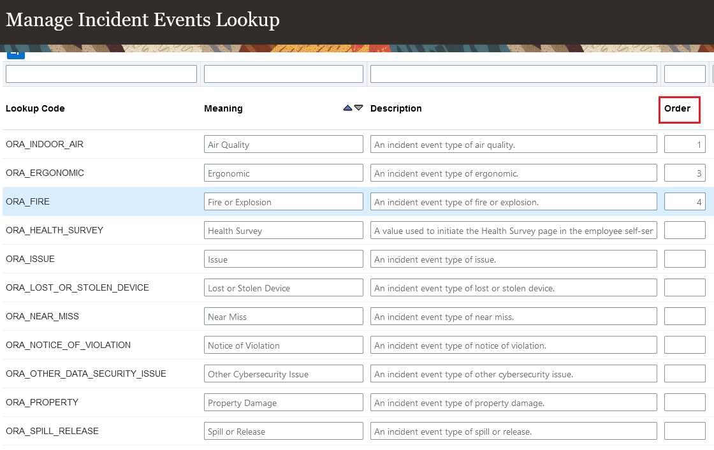Edit the Lost or Stolen Device meaning
The image size is (714, 450).
[283, 288]
